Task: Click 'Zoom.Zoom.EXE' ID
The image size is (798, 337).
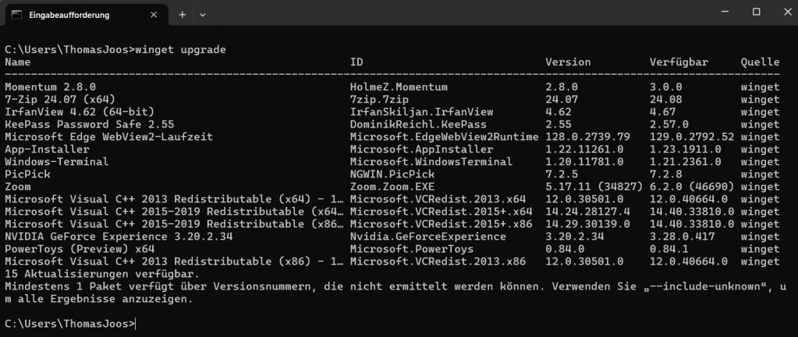Action: click(x=392, y=186)
